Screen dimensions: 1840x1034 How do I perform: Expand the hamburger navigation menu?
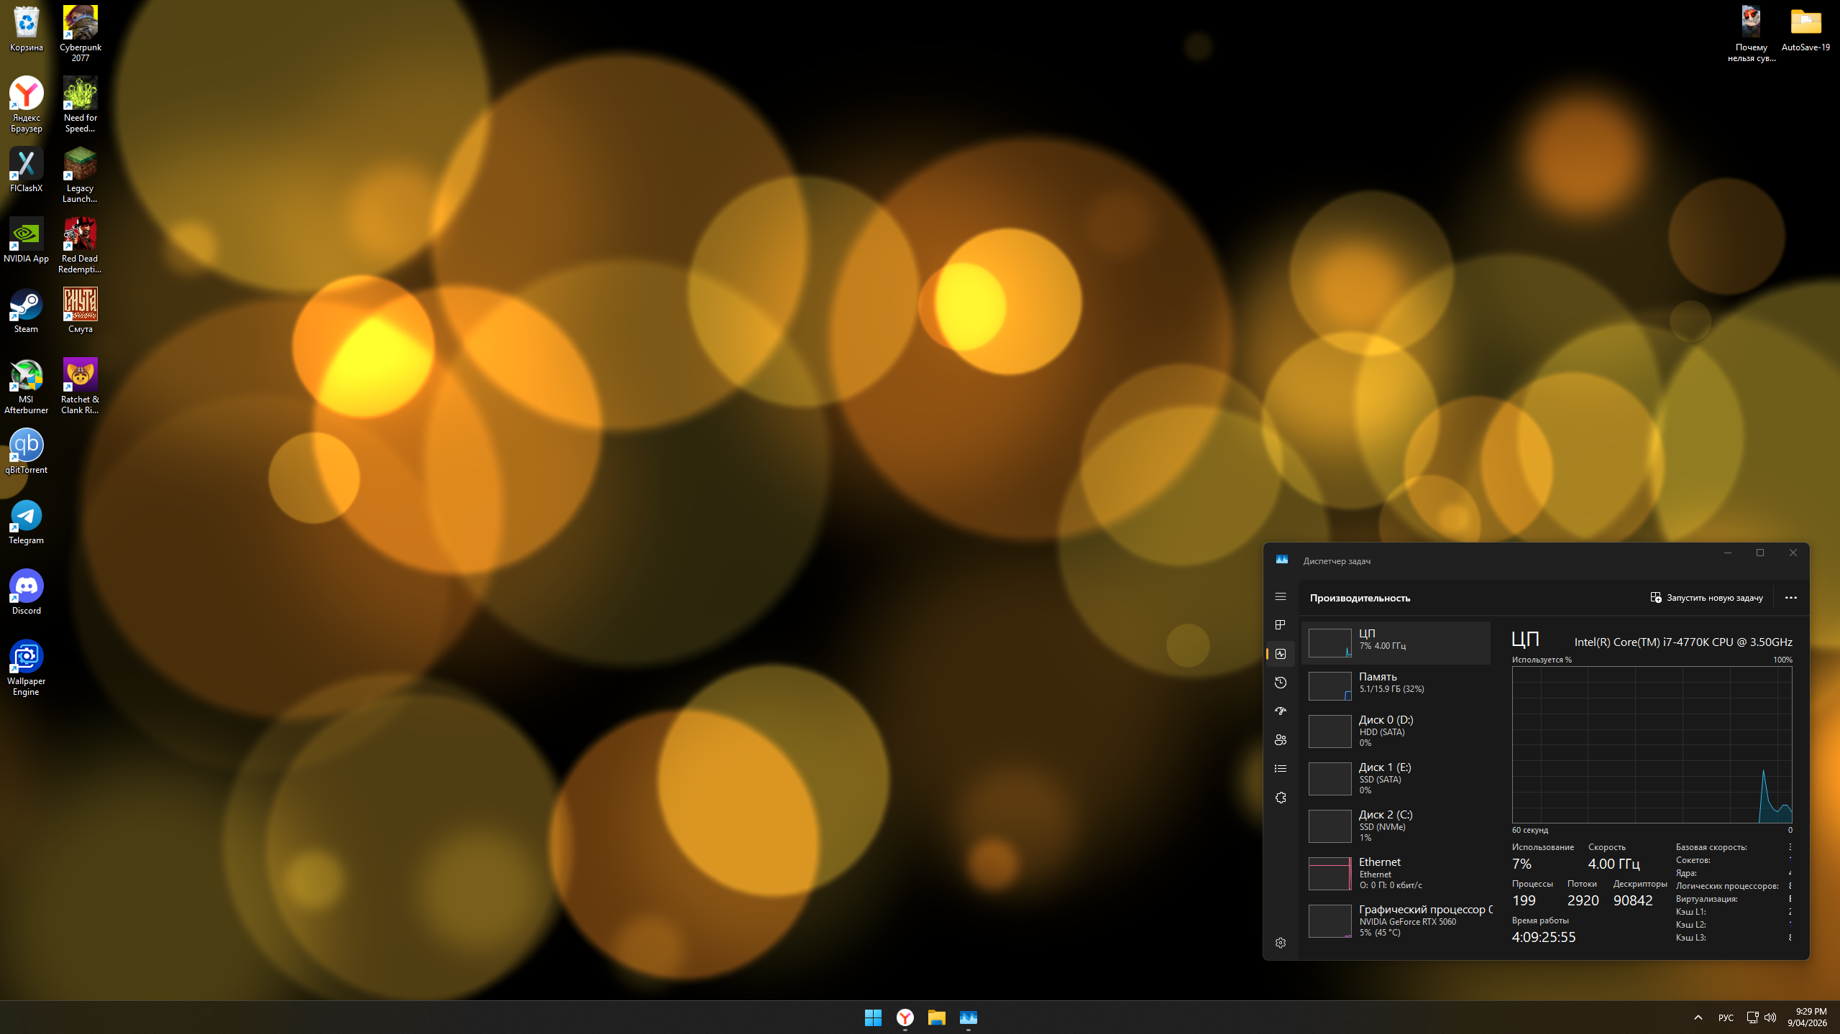tap(1280, 597)
